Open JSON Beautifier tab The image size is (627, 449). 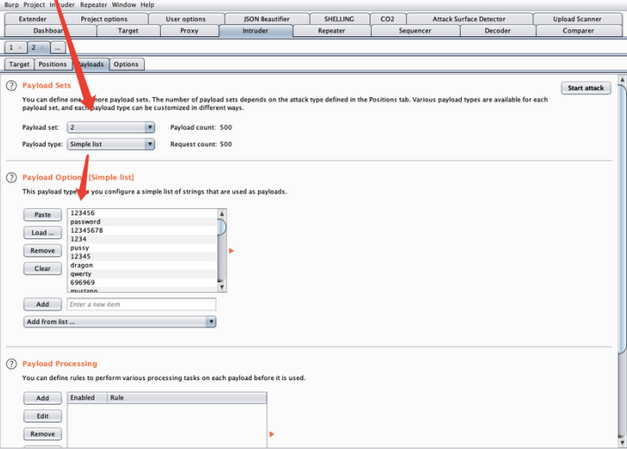coord(267,19)
